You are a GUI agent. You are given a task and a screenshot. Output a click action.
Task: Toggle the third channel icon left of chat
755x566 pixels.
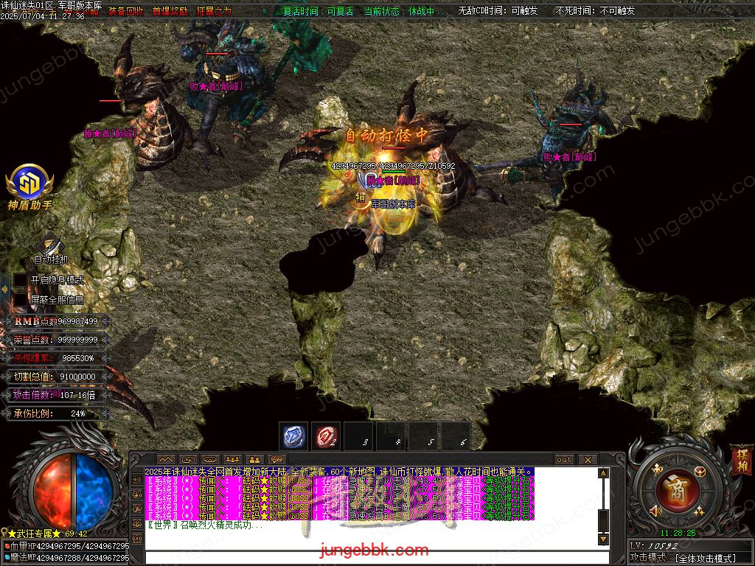(136, 509)
